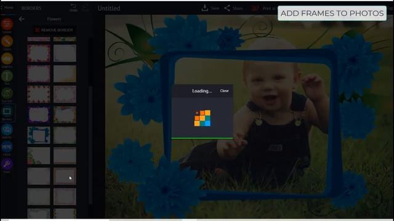Open the MEME tool
This screenshot has width=394, height=221.
[x=7, y=147]
